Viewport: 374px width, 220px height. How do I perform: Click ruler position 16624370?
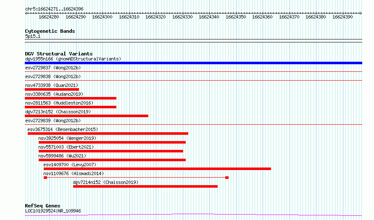[x=290, y=17]
